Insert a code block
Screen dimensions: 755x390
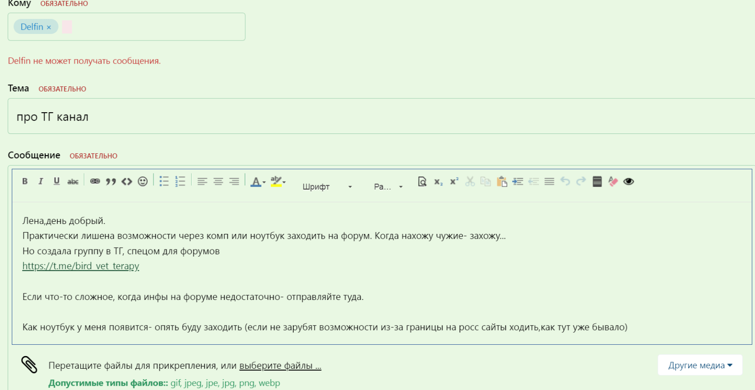(126, 181)
